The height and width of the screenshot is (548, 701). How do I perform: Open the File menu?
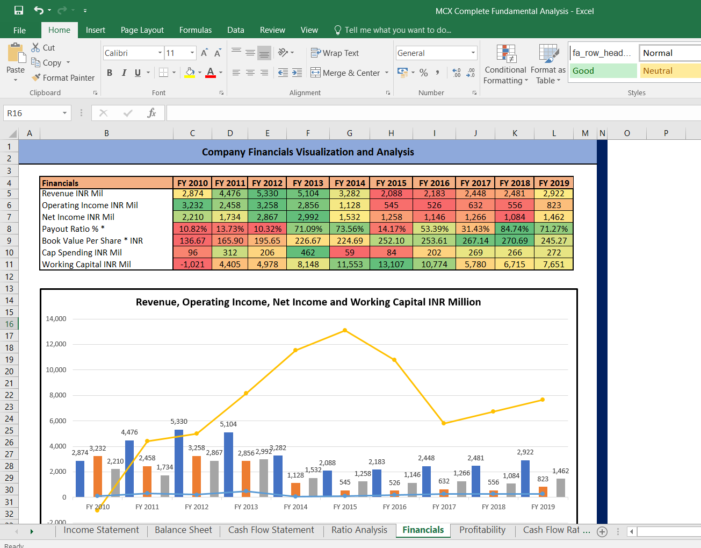tap(19, 30)
